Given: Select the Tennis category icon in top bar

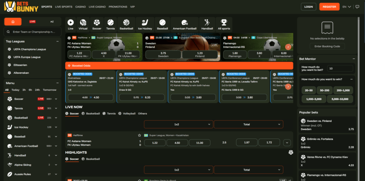Looking at the screenshot, I should (x=110, y=22).
